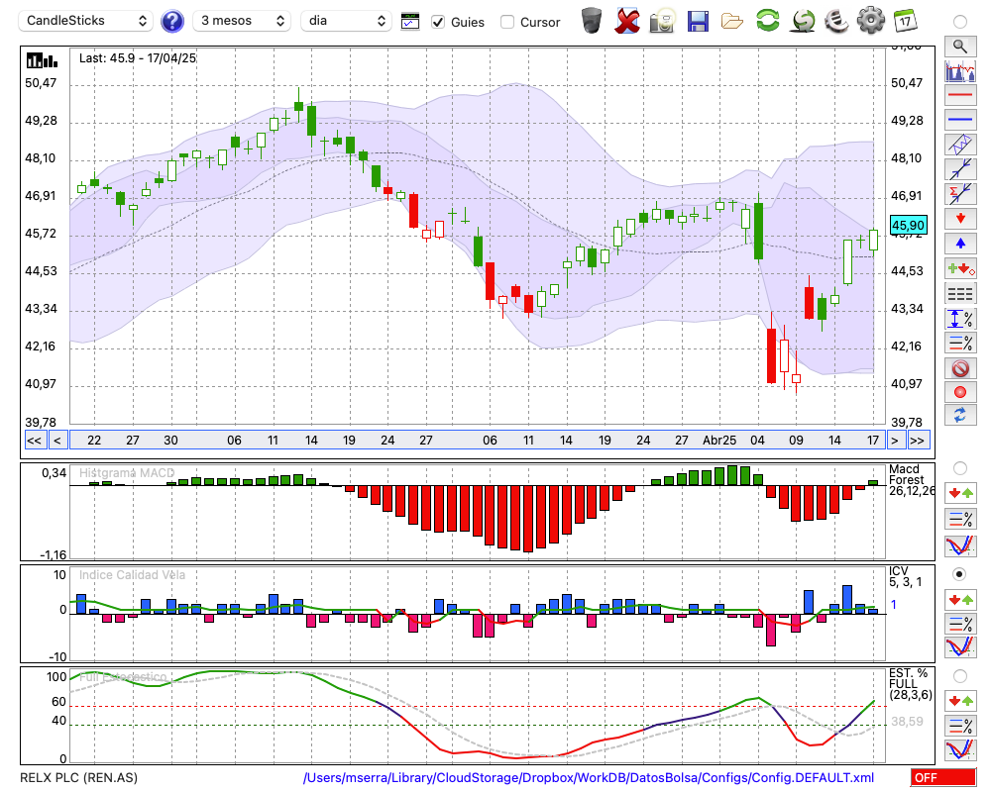Screen dimensions: 991x792
Task: Click the red prohibition sign tool
Action: pos(960,368)
